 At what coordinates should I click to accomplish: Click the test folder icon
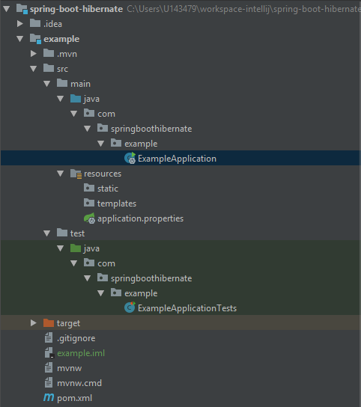pyautogui.click(x=62, y=233)
